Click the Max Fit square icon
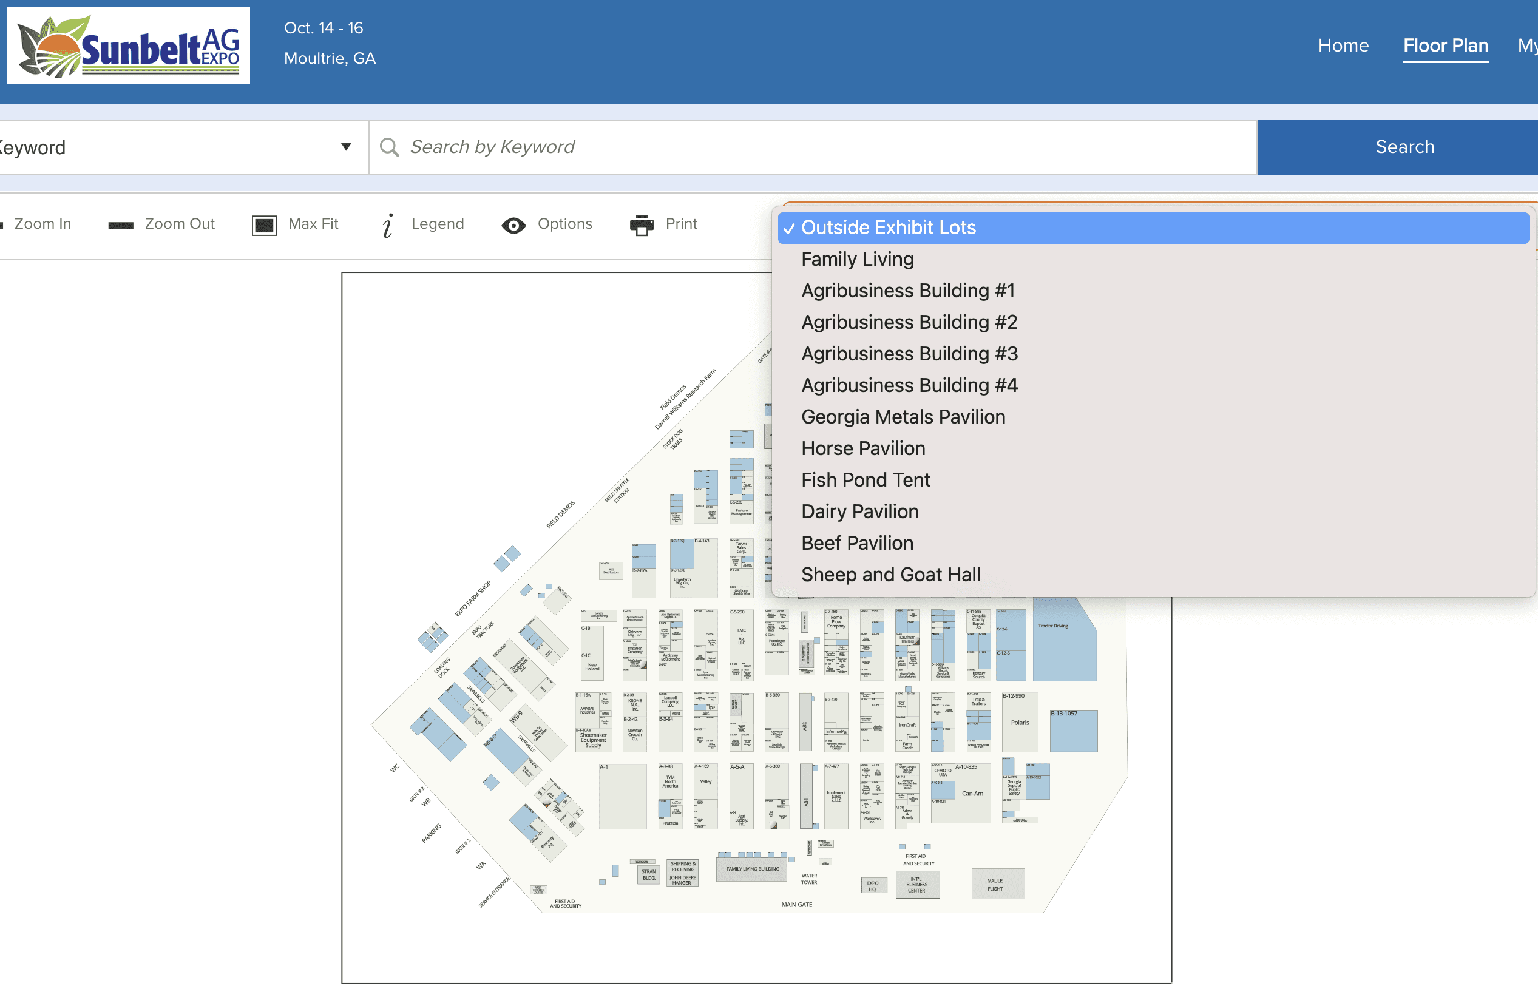The width and height of the screenshot is (1538, 989). 264,224
